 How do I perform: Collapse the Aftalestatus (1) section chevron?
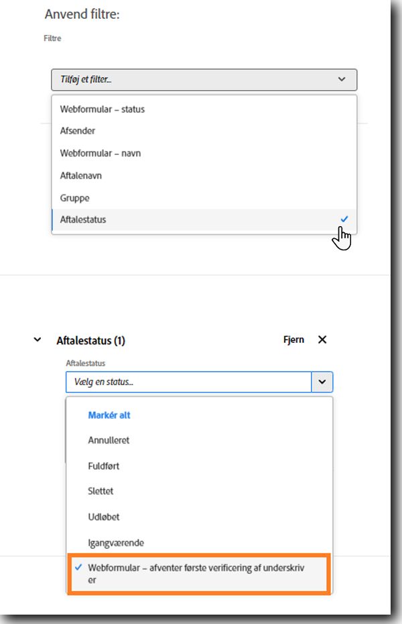click(38, 340)
